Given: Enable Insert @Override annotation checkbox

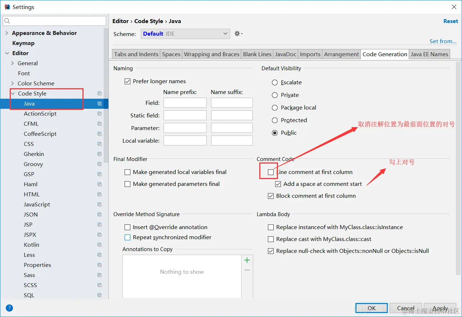Looking at the screenshot, I should pos(127,227).
